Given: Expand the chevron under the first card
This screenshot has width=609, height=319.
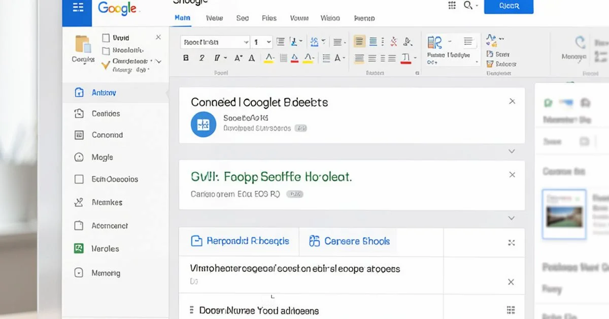Looking at the screenshot, I should [512, 151].
